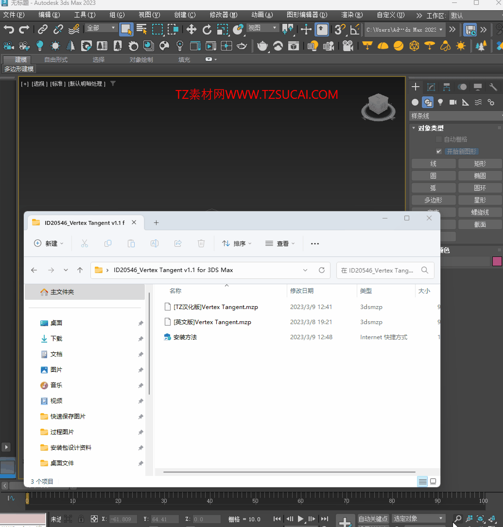
Task: Select the Cameras category icon
Action: point(453,102)
